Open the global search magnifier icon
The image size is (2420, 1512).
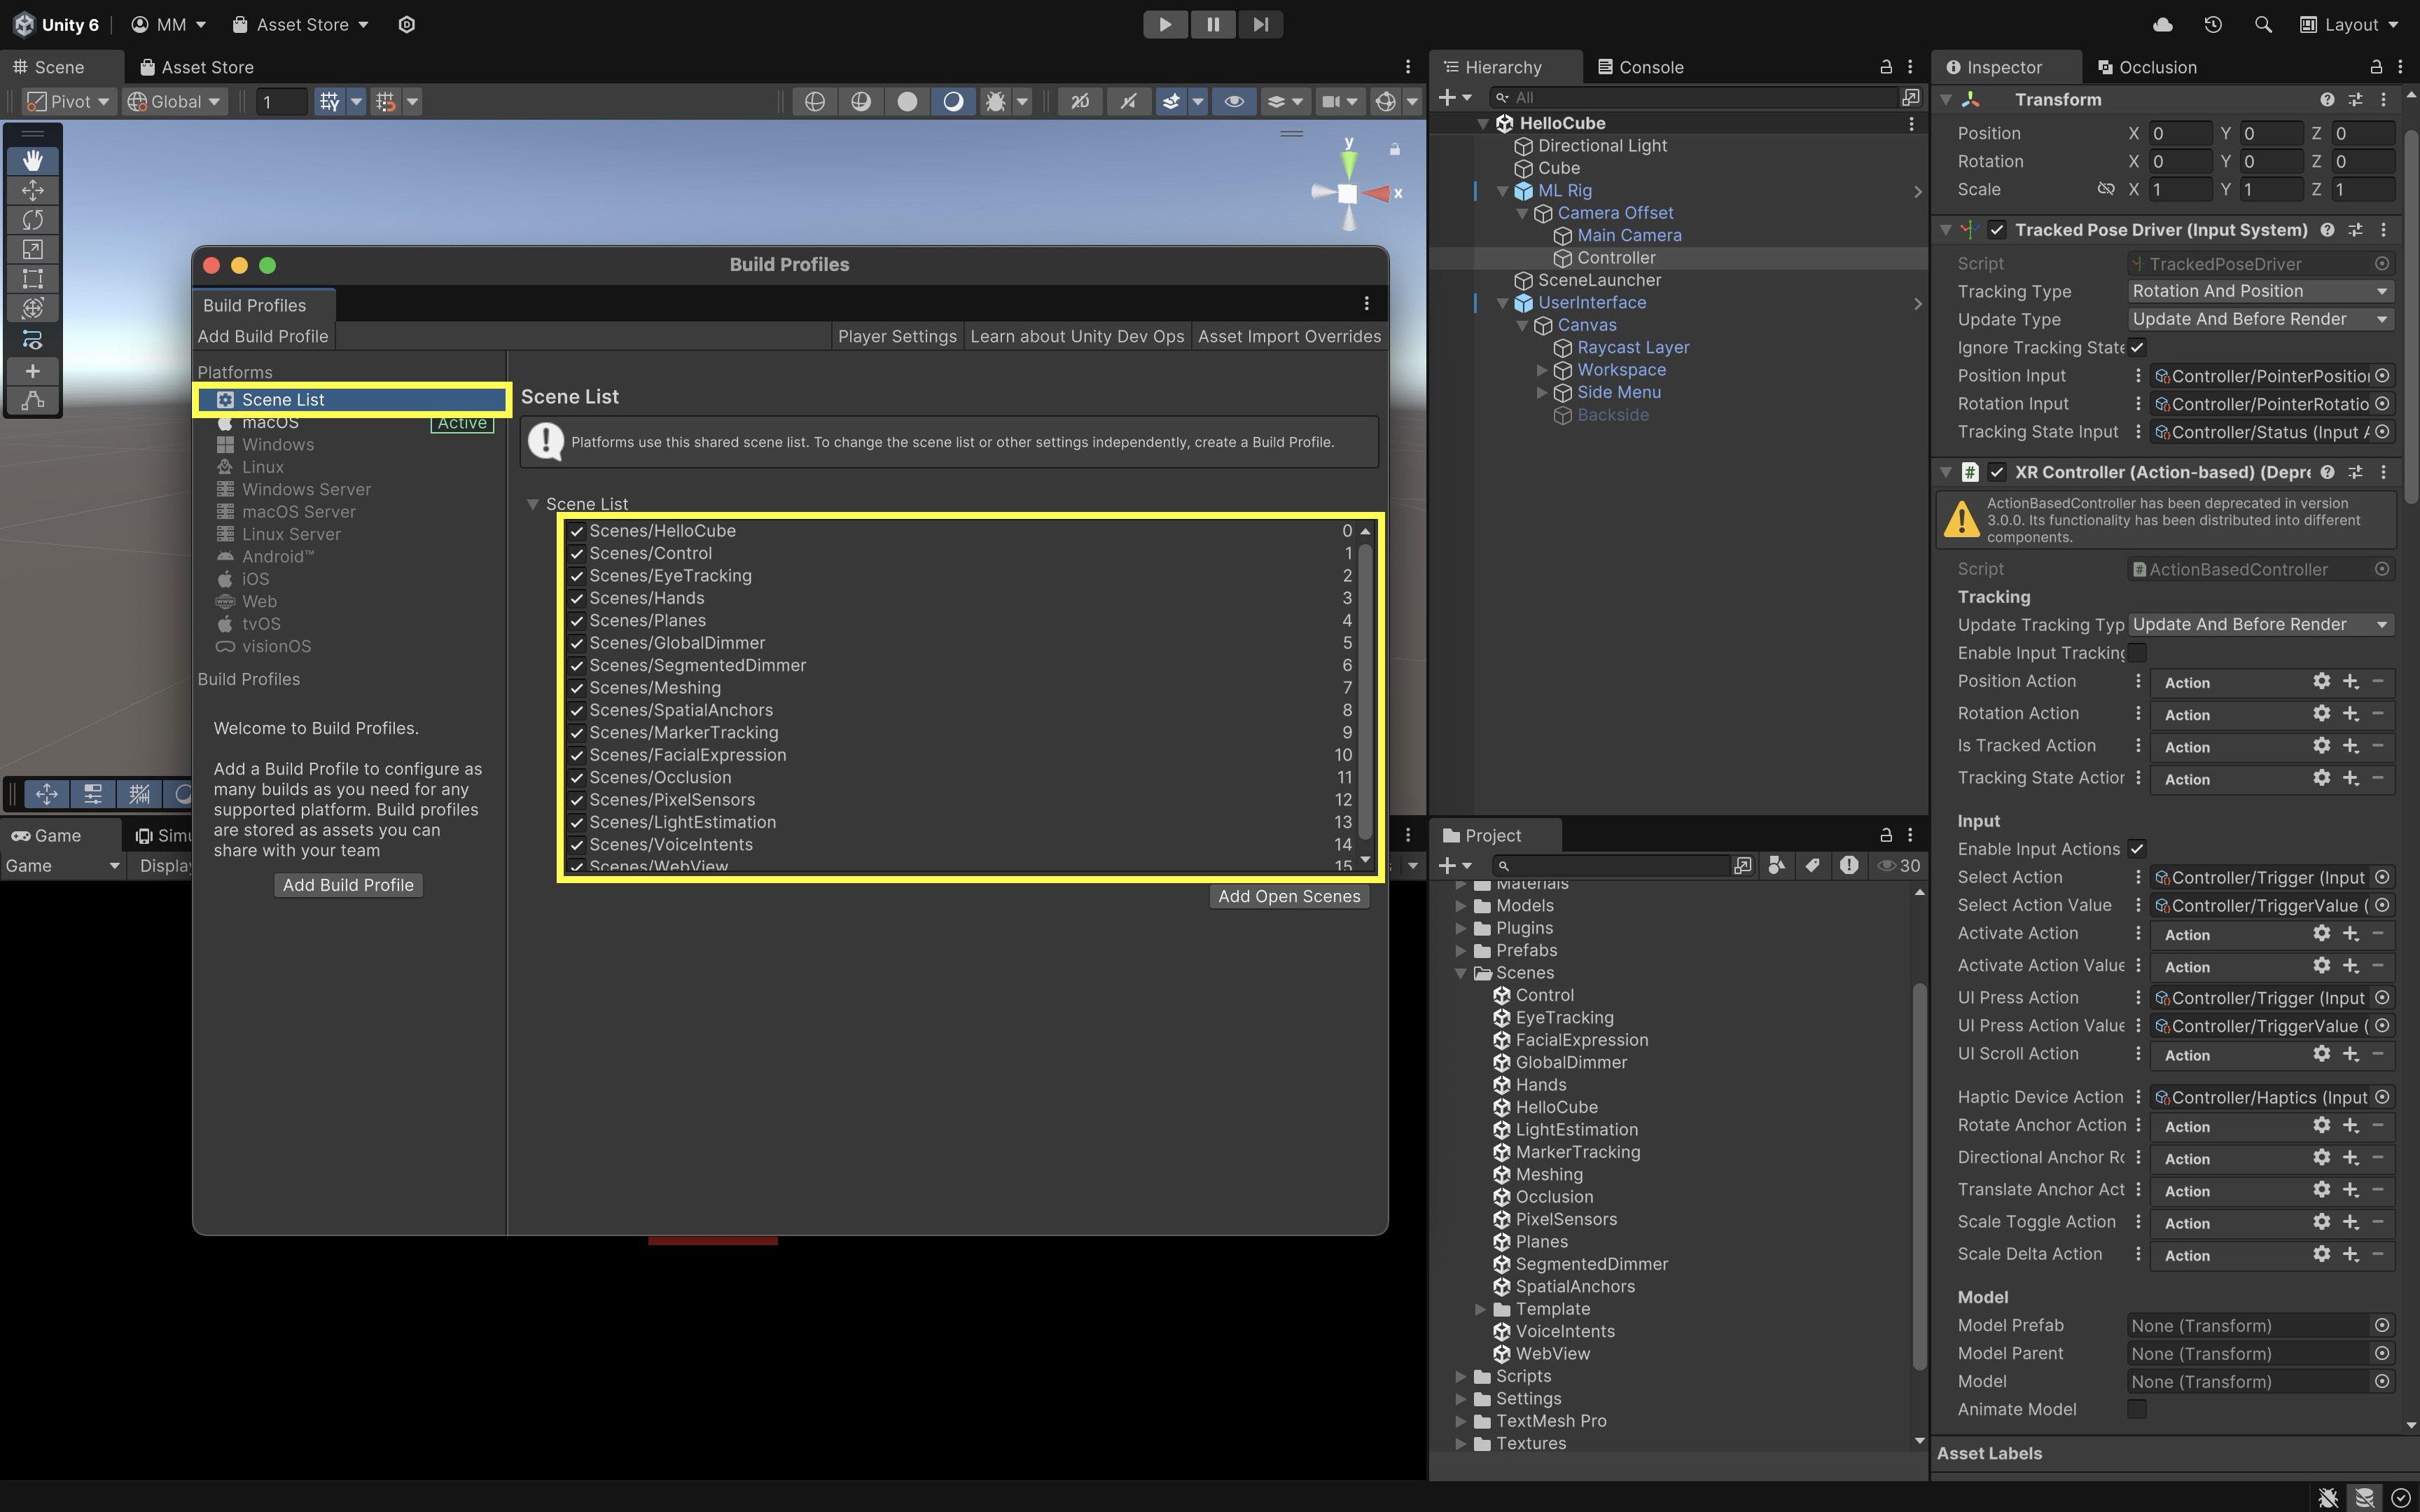point(2263,25)
